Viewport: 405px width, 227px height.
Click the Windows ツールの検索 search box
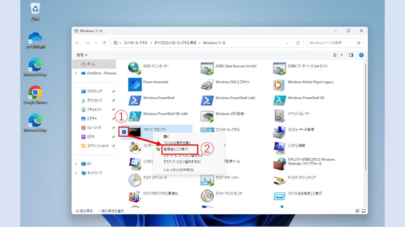pos(335,43)
